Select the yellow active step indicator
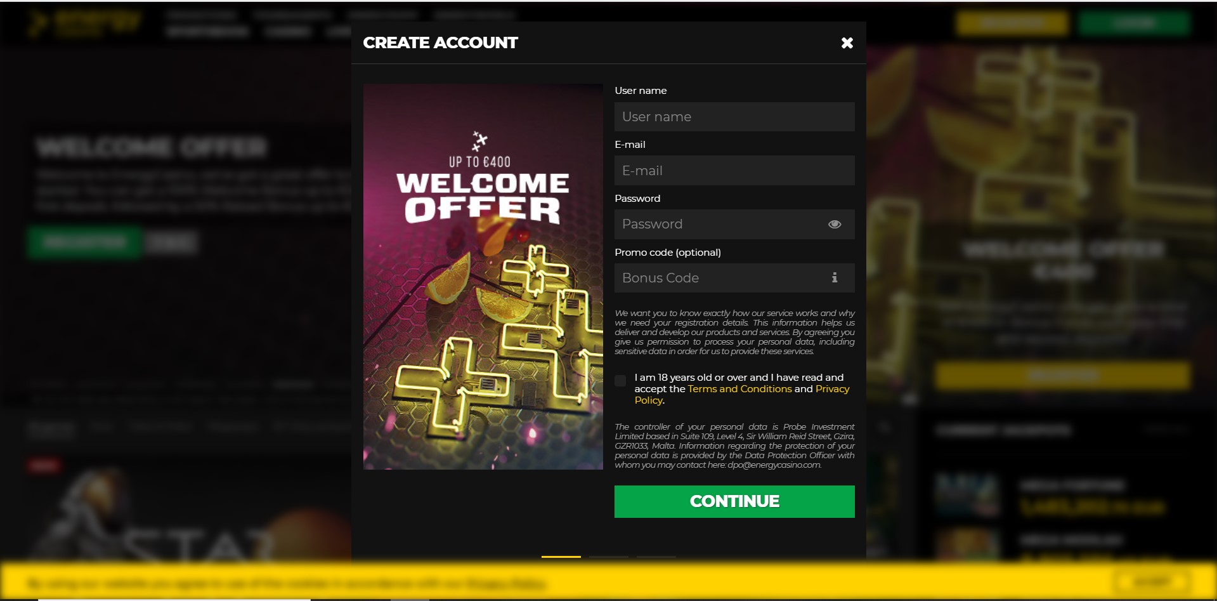 pos(561,557)
